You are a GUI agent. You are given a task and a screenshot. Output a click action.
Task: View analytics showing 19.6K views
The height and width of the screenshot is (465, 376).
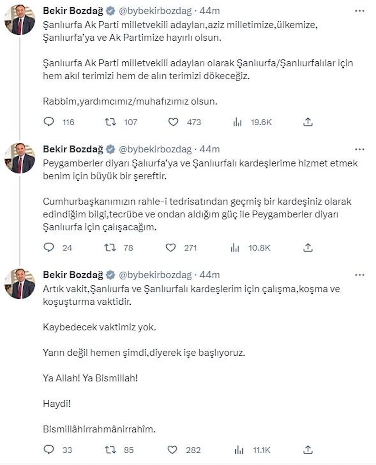pos(238,122)
